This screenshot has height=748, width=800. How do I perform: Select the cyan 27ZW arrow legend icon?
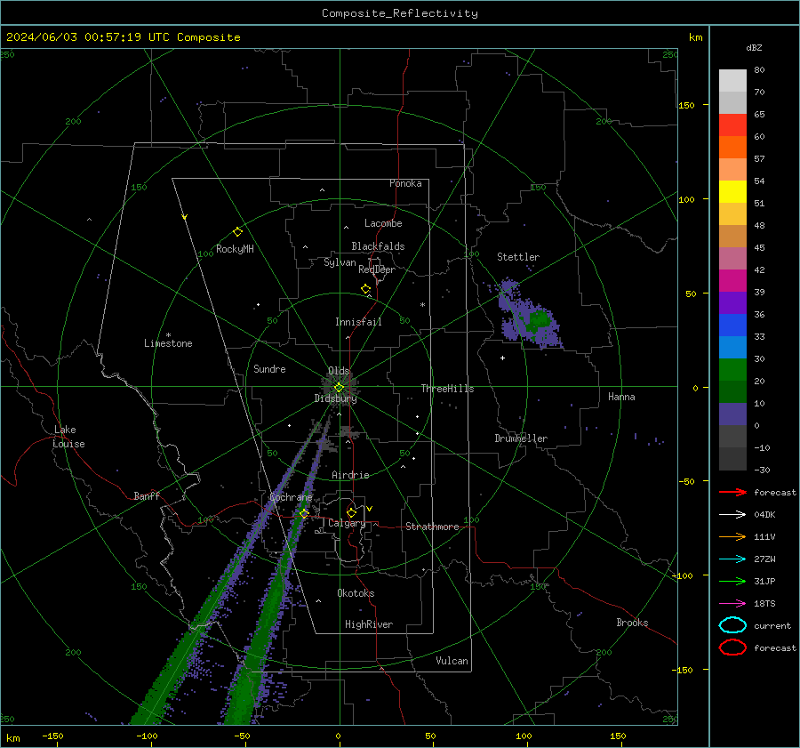[732, 559]
